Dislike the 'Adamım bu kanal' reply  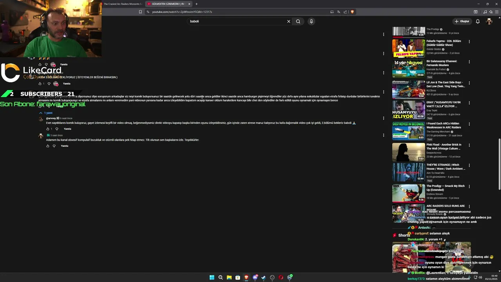tap(54, 146)
